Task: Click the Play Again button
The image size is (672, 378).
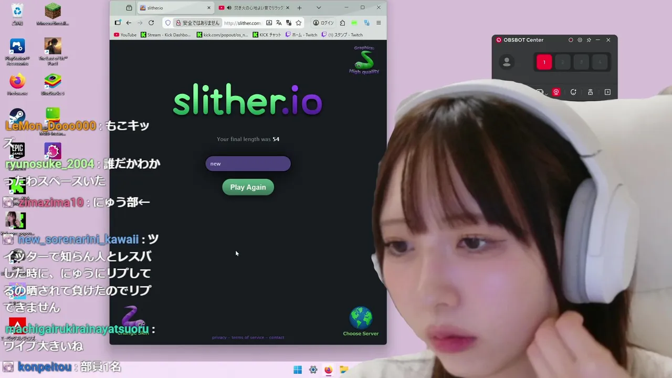Action: 248,187
